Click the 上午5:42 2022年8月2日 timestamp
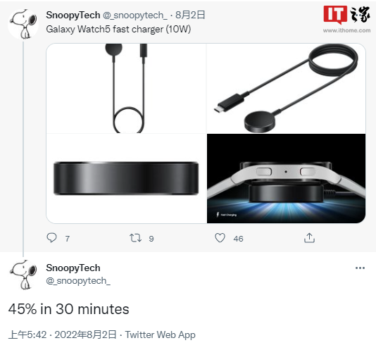 pyautogui.click(x=63, y=335)
